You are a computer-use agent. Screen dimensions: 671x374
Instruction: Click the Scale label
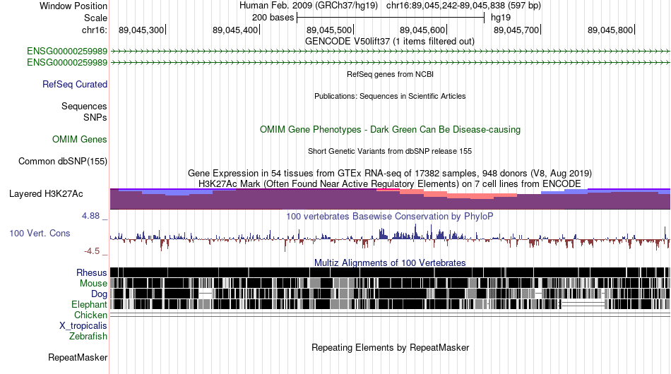point(95,18)
